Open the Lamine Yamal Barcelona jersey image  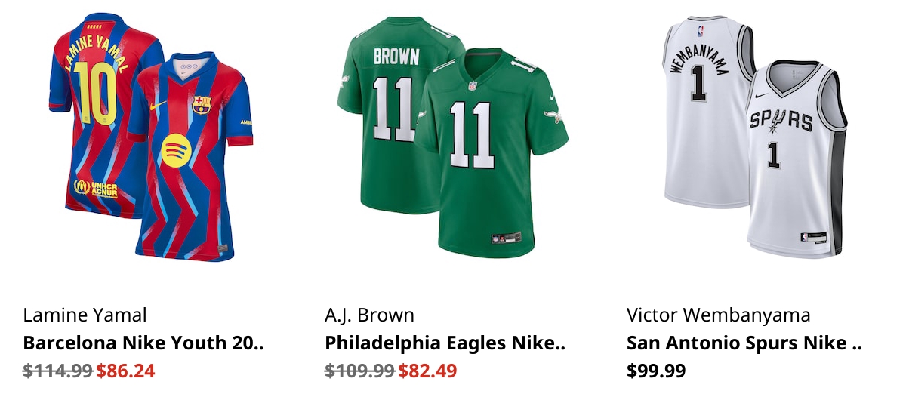(x=151, y=137)
